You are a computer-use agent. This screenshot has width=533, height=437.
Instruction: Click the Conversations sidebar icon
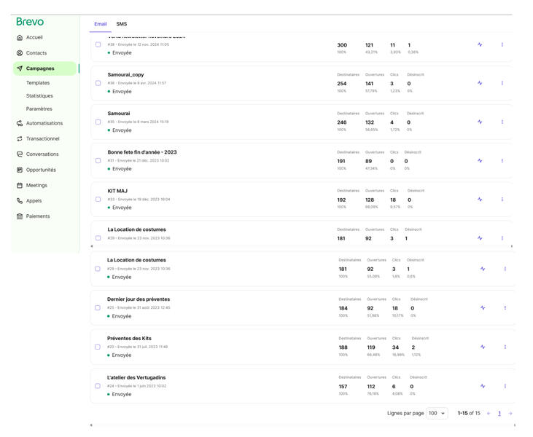[x=20, y=154]
